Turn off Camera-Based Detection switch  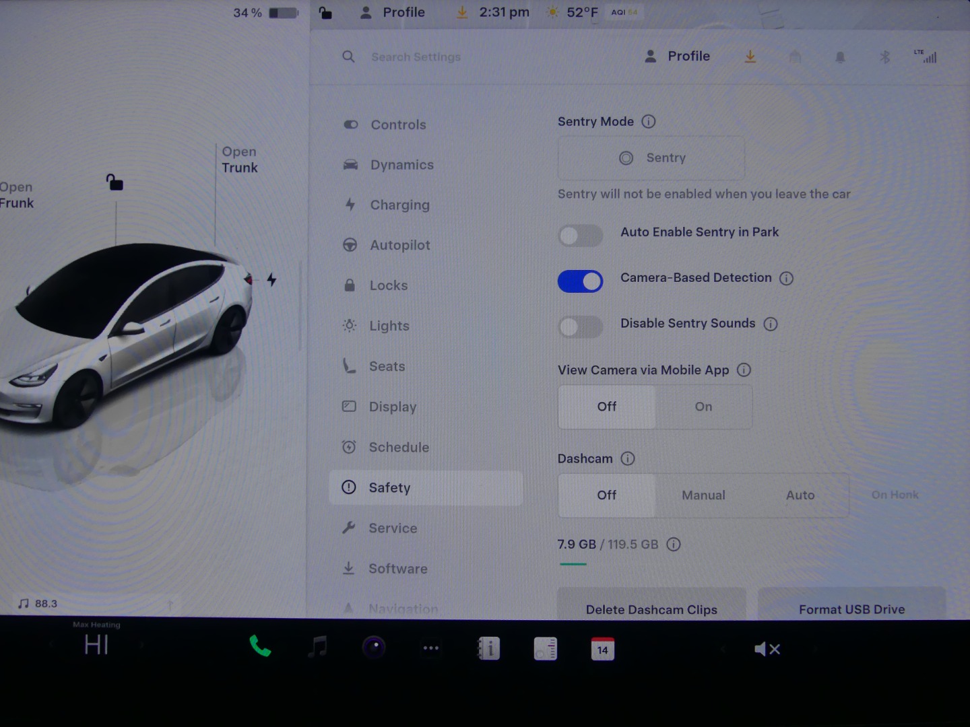pos(580,281)
